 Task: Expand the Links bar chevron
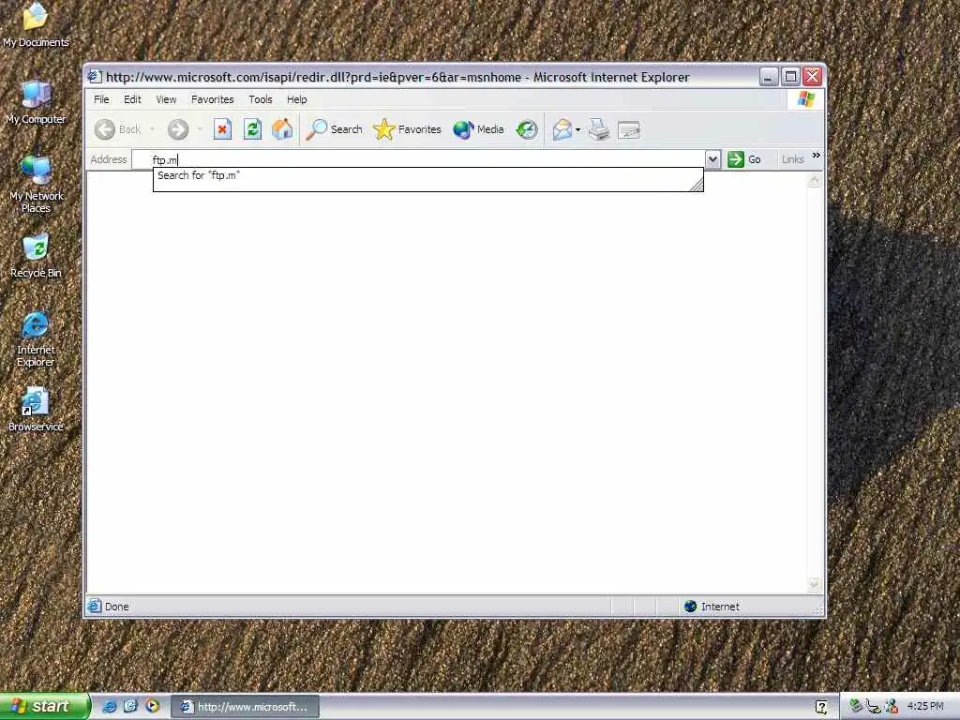[x=817, y=156]
